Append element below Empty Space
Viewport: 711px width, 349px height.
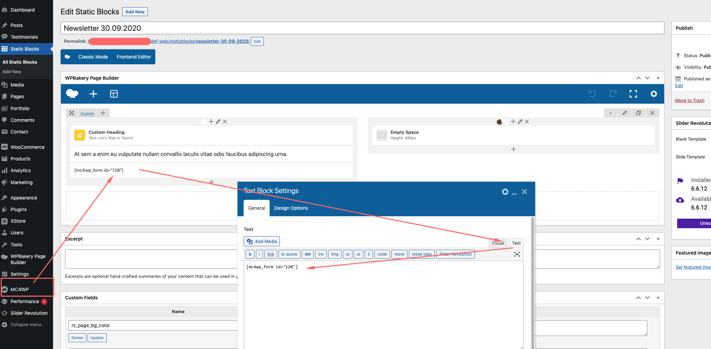514,149
